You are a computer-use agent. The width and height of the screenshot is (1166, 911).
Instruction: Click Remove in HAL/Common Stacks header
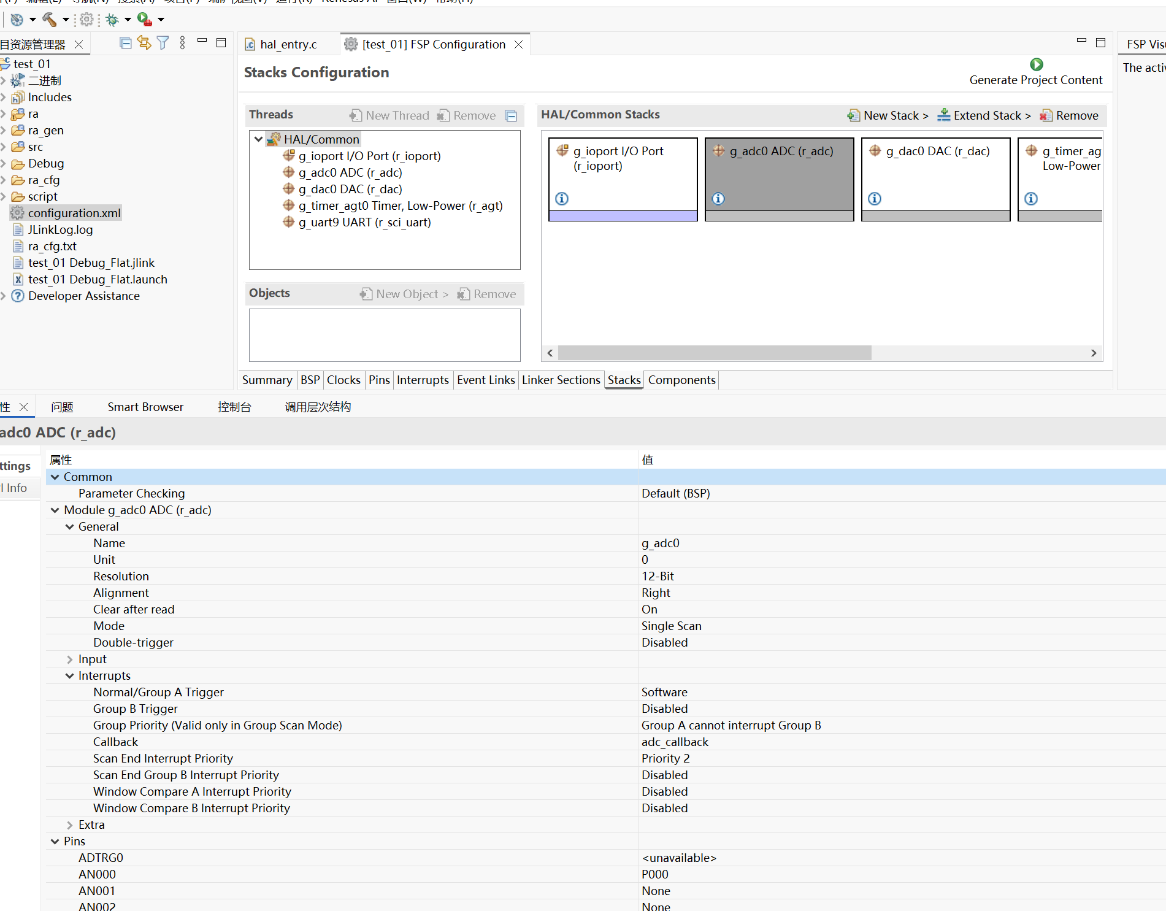tap(1069, 115)
